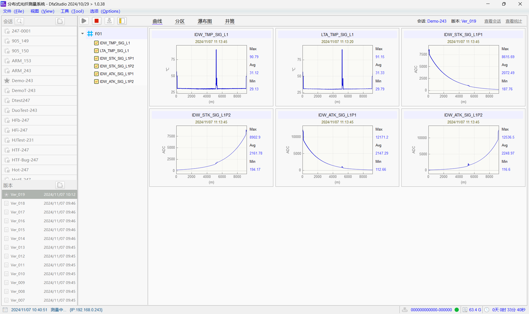Toggle the side panel layout icon
This screenshot has height=314, width=529.
[122, 21]
